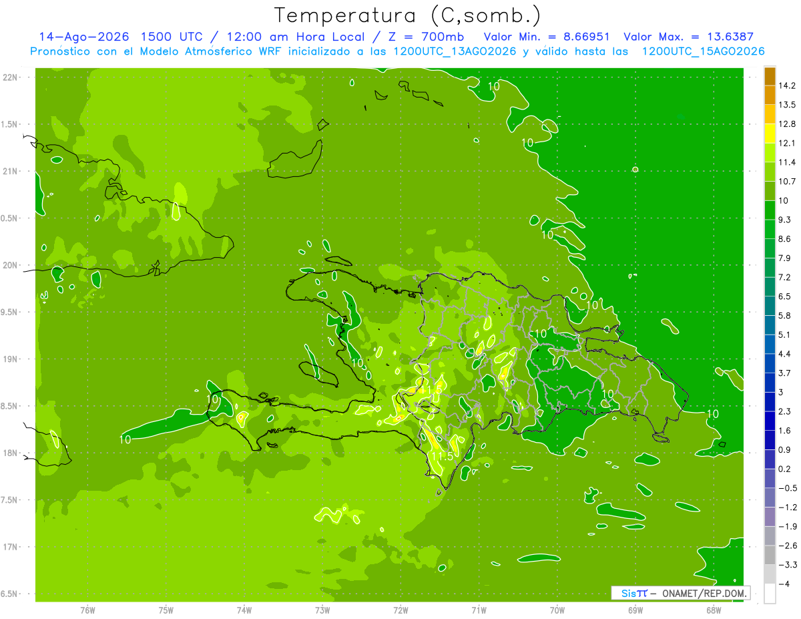Image resolution: width=801 pixels, height=619 pixels.
Task: Click the legend value "10.7"
Action: click(787, 182)
